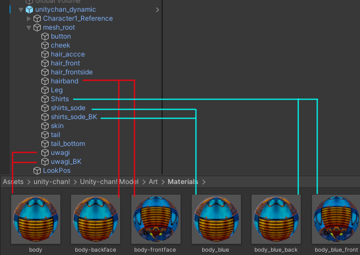Expand the Character1_Reference node
The height and width of the screenshot is (255, 360).
tap(29, 18)
